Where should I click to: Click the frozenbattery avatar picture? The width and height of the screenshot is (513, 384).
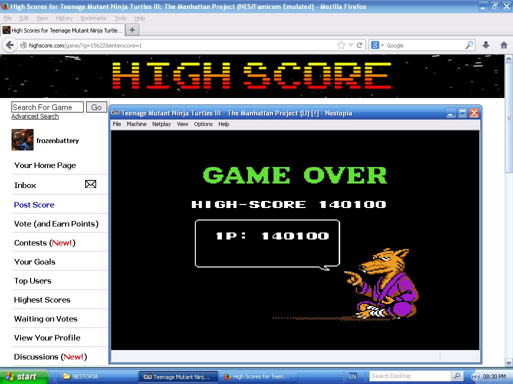[x=23, y=140]
